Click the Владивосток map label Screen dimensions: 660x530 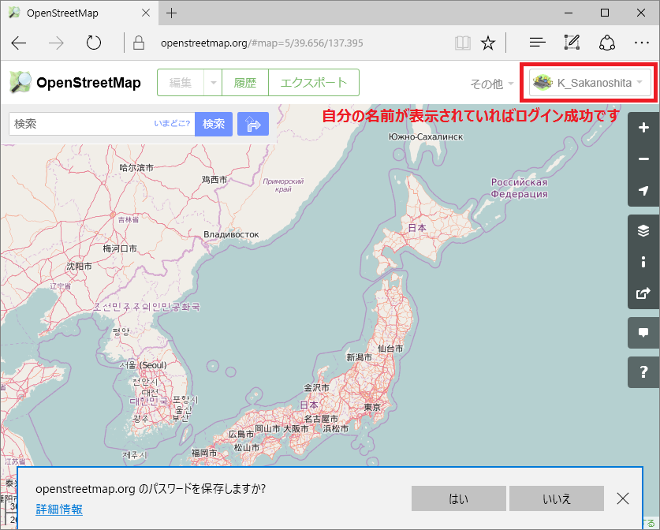click(231, 234)
